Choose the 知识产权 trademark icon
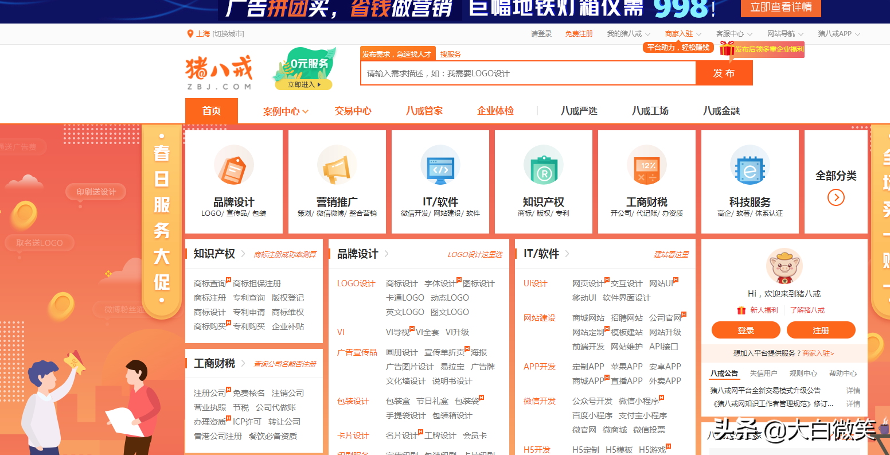This screenshot has width=890, height=455. coord(544,165)
